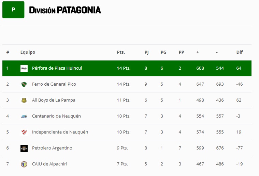The image size is (259, 176).
Task: Click the Petrolero Argentino team logo
Action: pyautogui.click(x=24, y=148)
